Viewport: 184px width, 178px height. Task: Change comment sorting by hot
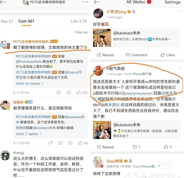[x=81, y=32]
